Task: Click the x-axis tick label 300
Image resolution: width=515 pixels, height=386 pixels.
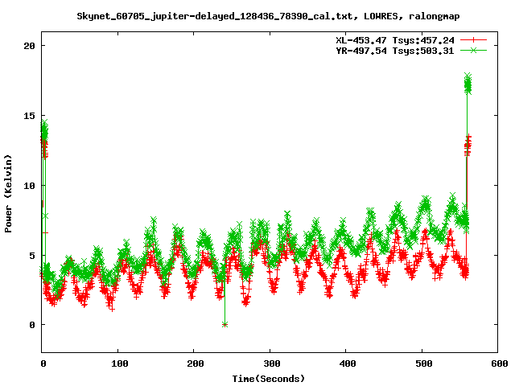Action: [272, 363]
